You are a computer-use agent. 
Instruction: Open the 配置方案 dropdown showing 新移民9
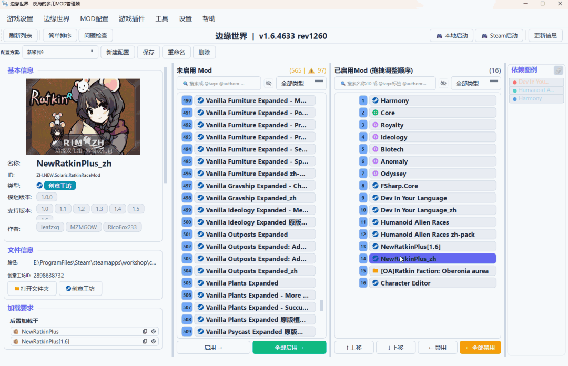(60, 52)
